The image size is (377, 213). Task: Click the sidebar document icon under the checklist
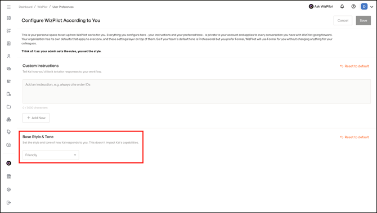point(8,43)
